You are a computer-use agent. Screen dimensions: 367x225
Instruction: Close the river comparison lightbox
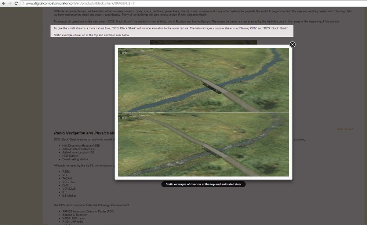[x=292, y=44]
